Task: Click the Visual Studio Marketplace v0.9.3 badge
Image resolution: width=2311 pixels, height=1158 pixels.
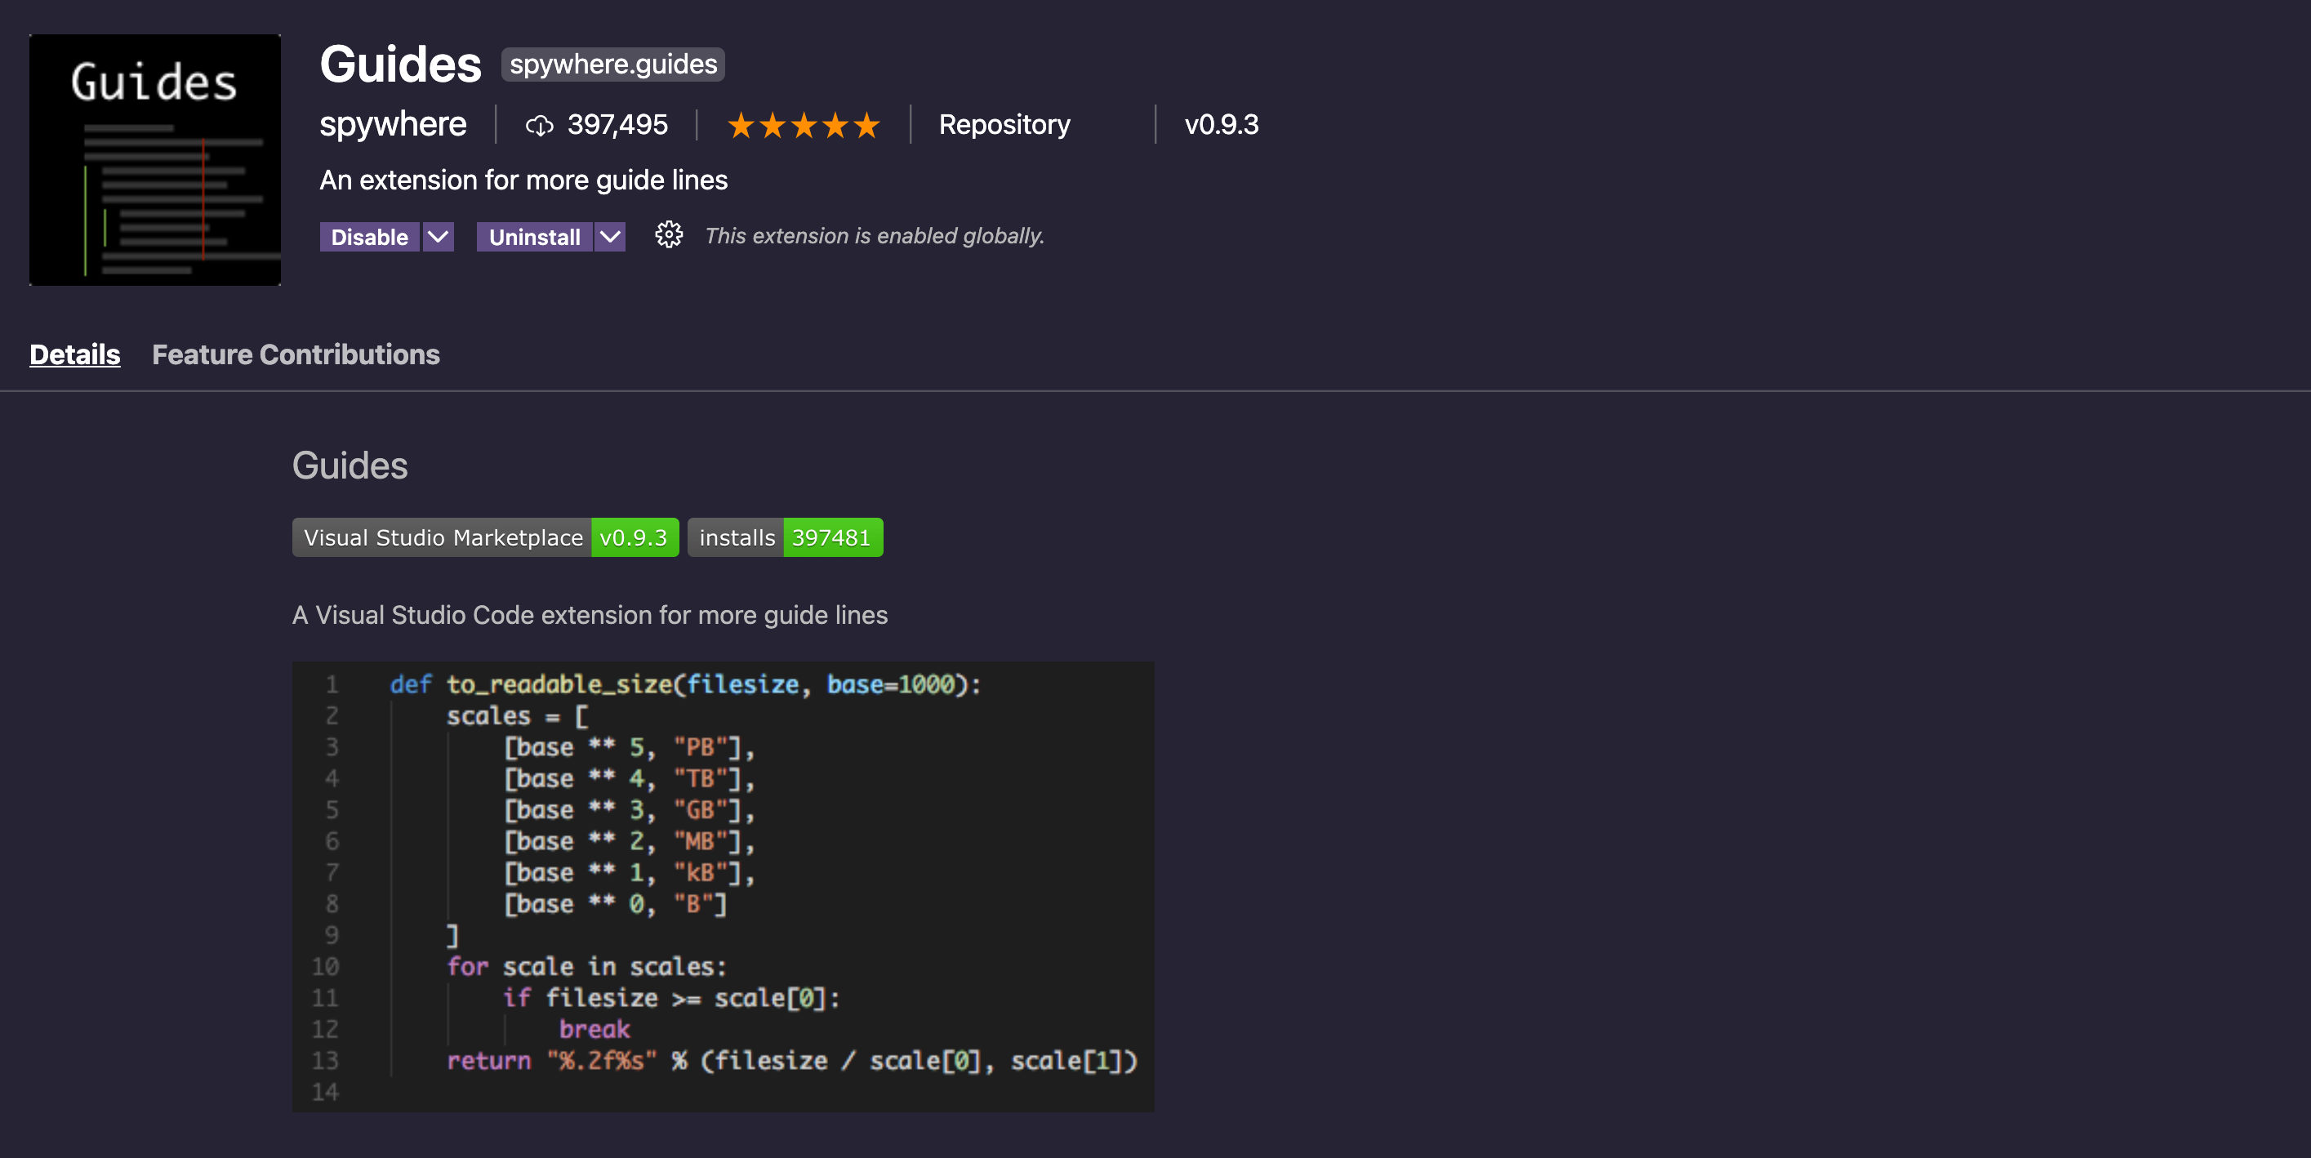Action: (x=485, y=537)
